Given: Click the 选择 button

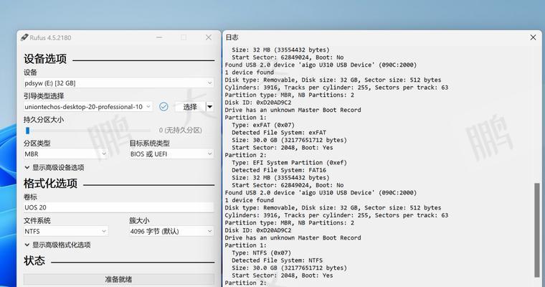Looking at the screenshot, I should pyautogui.click(x=190, y=107).
